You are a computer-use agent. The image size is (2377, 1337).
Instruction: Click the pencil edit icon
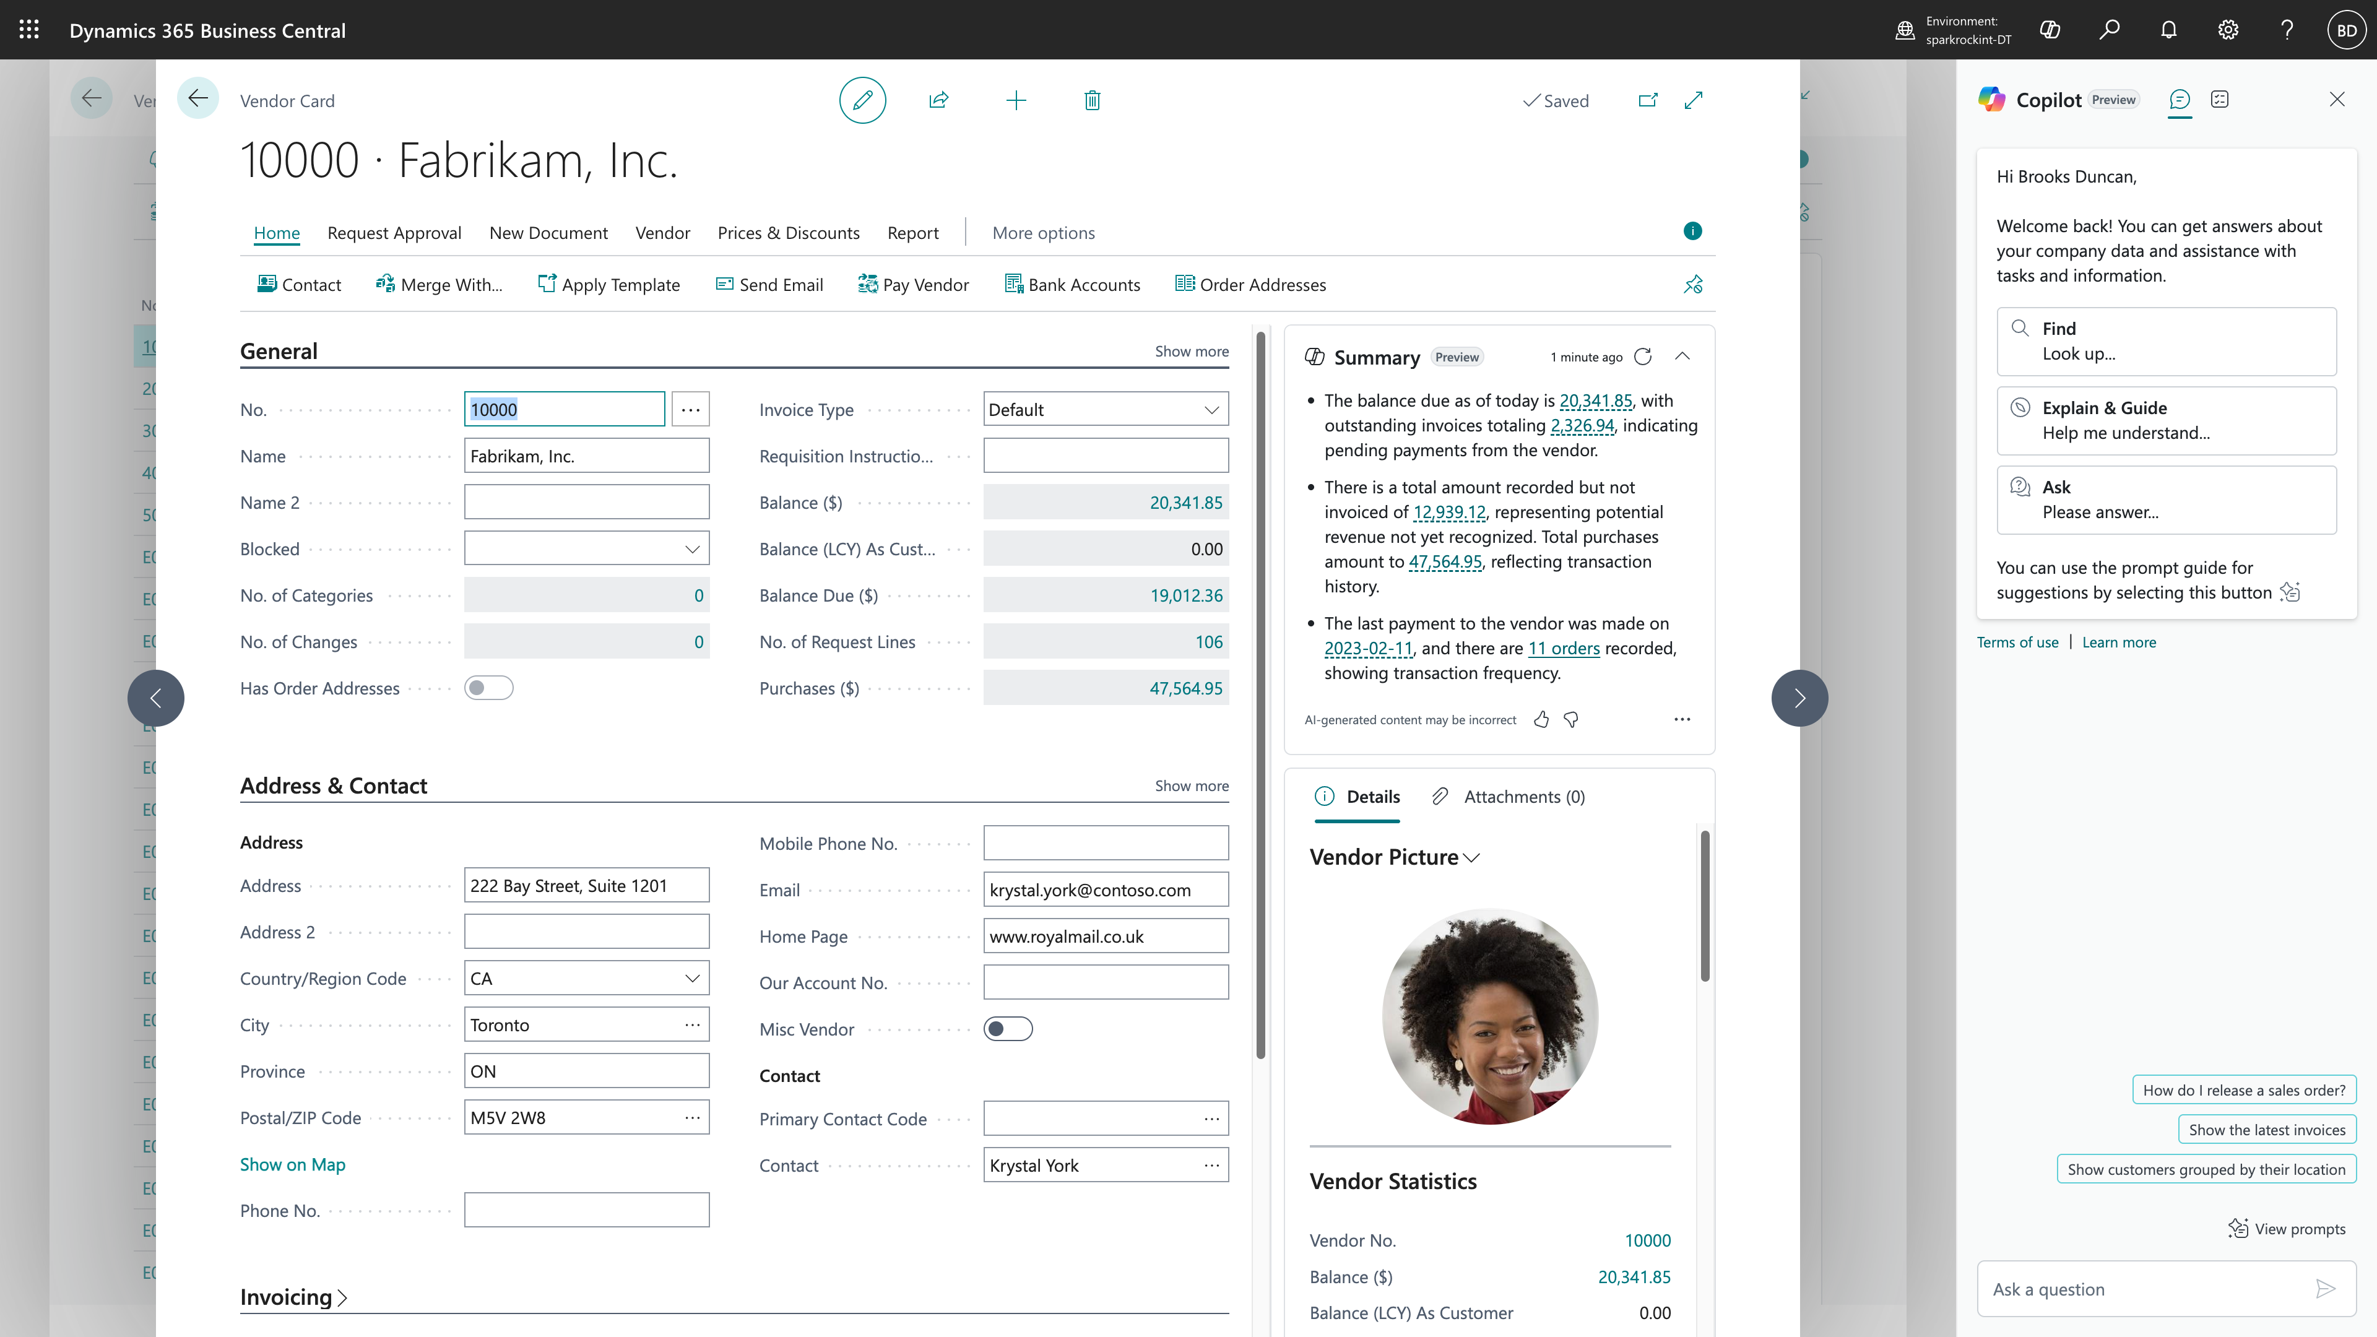pyautogui.click(x=862, y=100)
